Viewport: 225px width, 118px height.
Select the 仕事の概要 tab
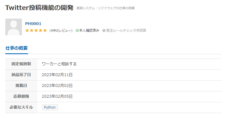[x=16, y=48]
